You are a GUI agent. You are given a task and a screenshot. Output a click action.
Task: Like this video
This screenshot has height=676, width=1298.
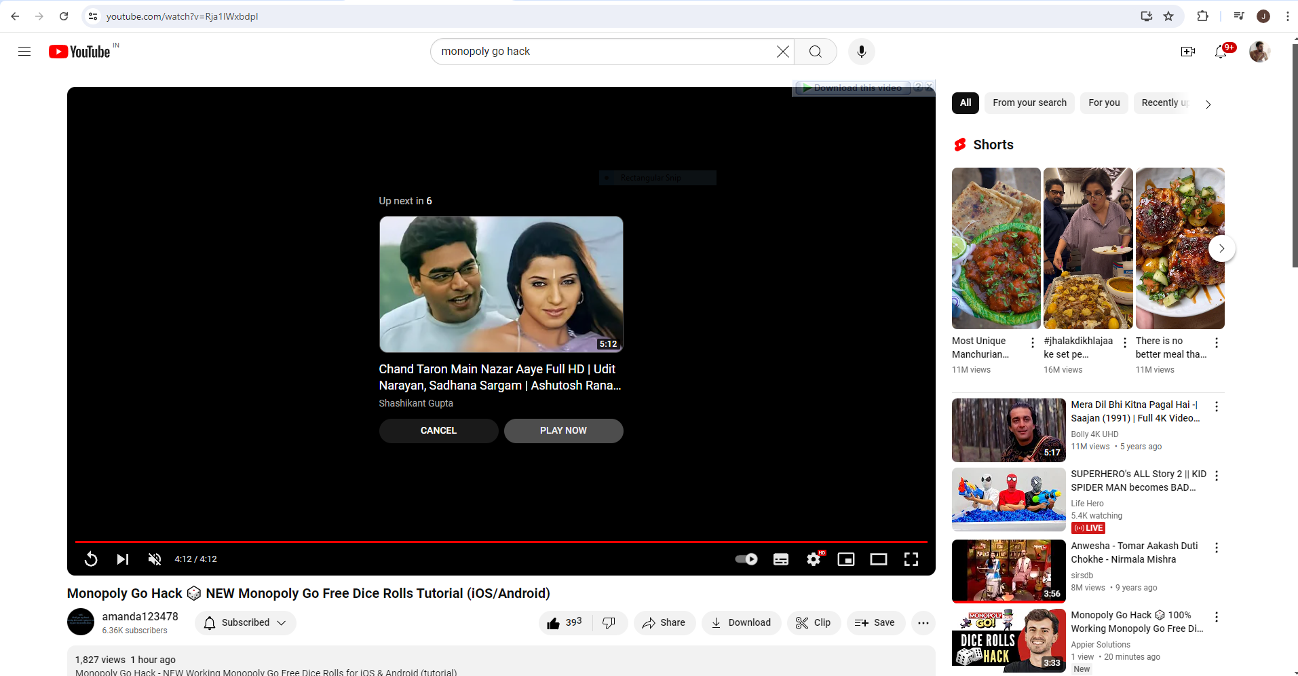(565, 623)
